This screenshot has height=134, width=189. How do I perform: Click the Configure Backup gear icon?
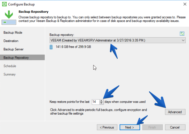click(x=4, y=4)
